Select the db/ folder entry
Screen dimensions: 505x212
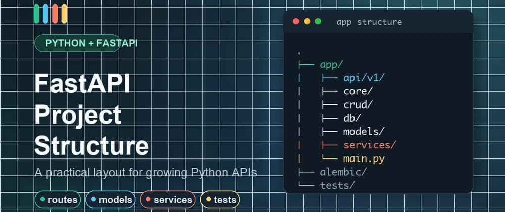tap(351, 119)
